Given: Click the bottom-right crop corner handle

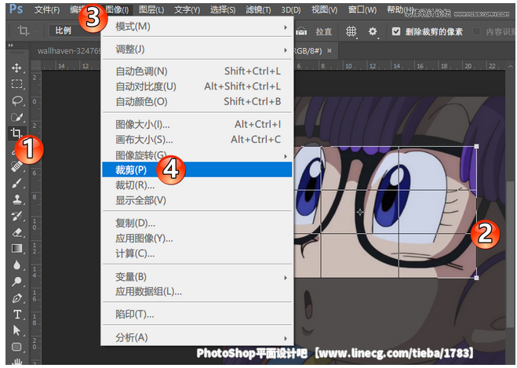Looking at the screenshot, I should (476, 278).
